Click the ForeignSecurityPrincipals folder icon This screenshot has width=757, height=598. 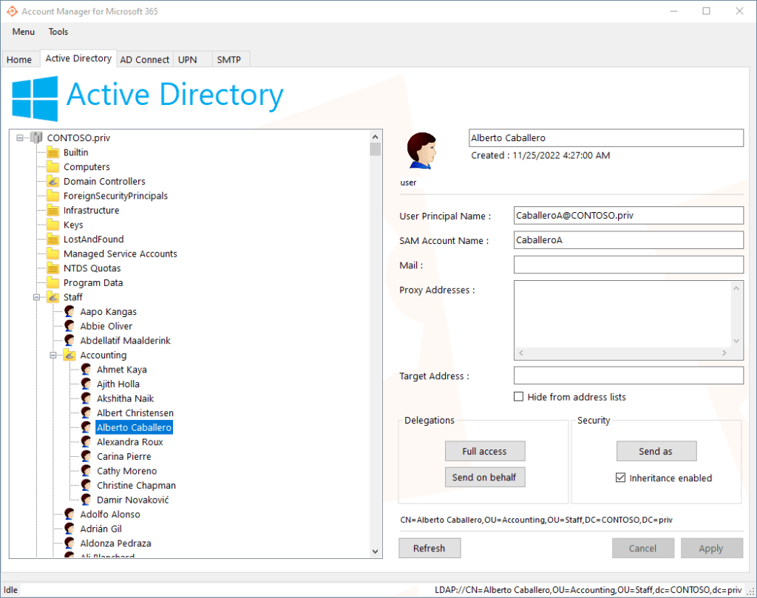[x=53, y=196]
